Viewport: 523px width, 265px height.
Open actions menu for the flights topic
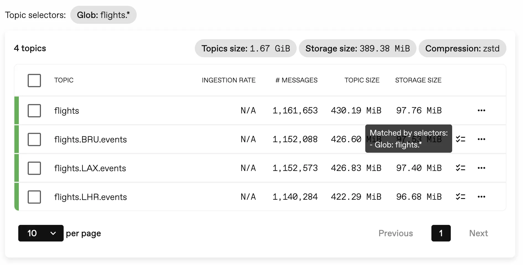(481, 110)
